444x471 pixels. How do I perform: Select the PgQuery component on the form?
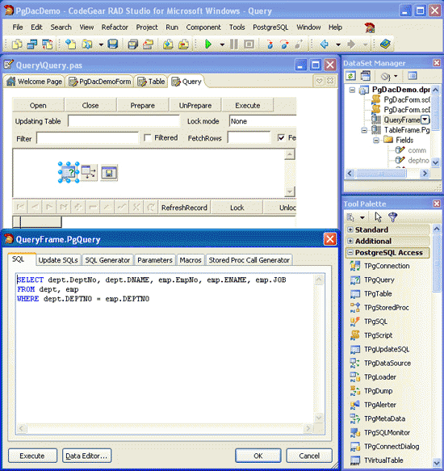tap(69, 172)
